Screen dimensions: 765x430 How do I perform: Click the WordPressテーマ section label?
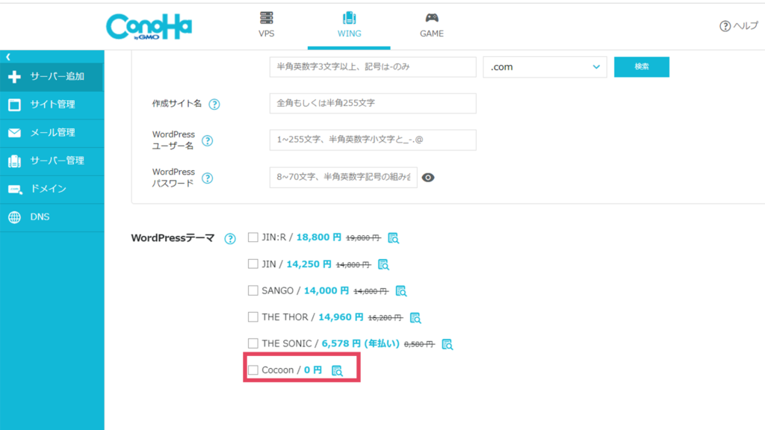click(x=173, y=238)
